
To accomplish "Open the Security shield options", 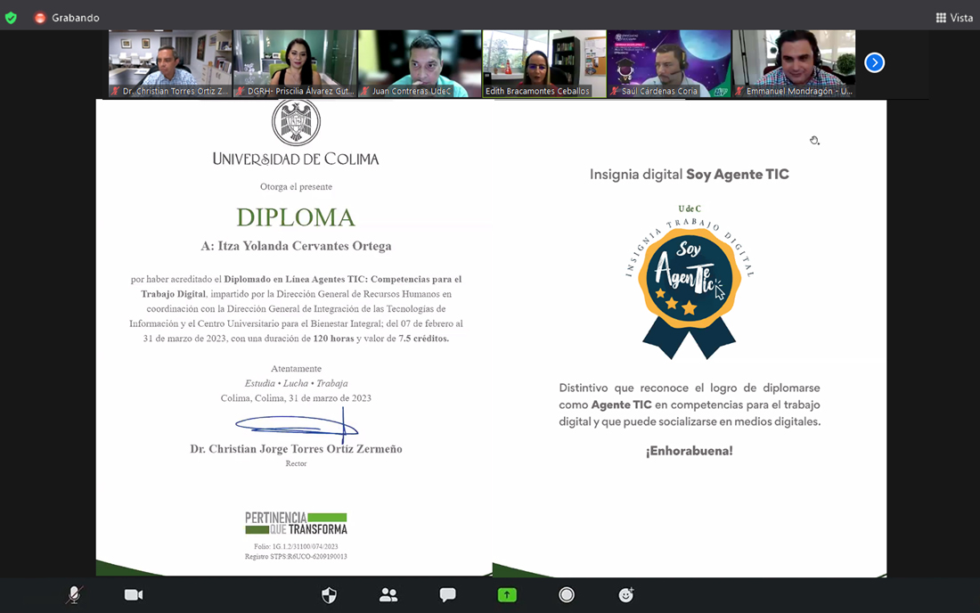I will [329, 595].
